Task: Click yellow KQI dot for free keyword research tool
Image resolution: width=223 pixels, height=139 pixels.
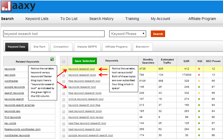Action: click(x=199, y=81)
